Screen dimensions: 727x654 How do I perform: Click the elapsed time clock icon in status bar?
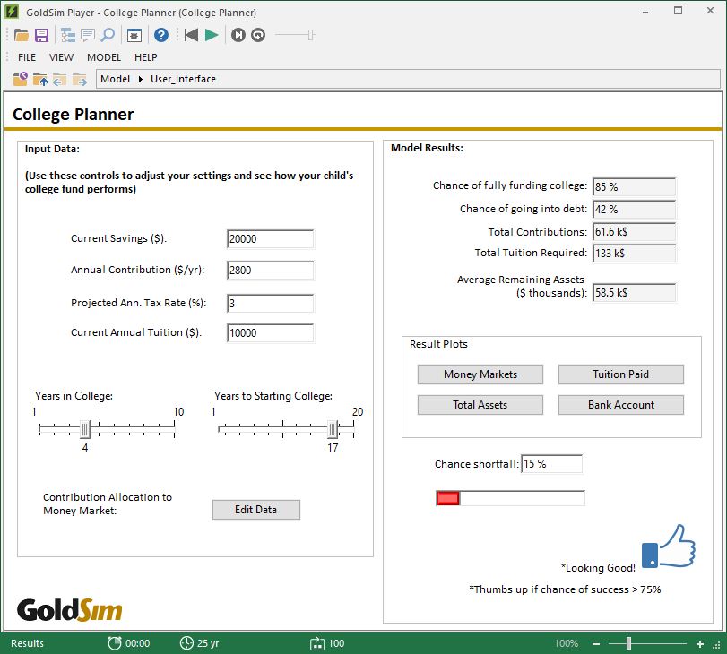[115, 643]
